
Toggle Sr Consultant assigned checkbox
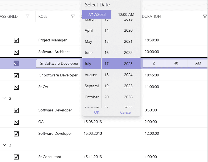(x=16, y=157)
